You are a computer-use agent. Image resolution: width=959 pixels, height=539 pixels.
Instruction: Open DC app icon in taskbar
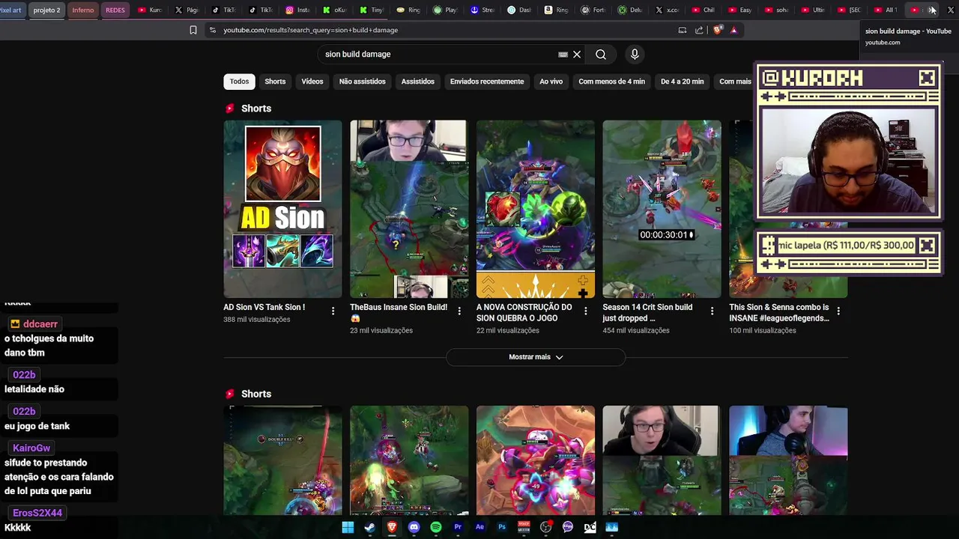click(590, 527)
